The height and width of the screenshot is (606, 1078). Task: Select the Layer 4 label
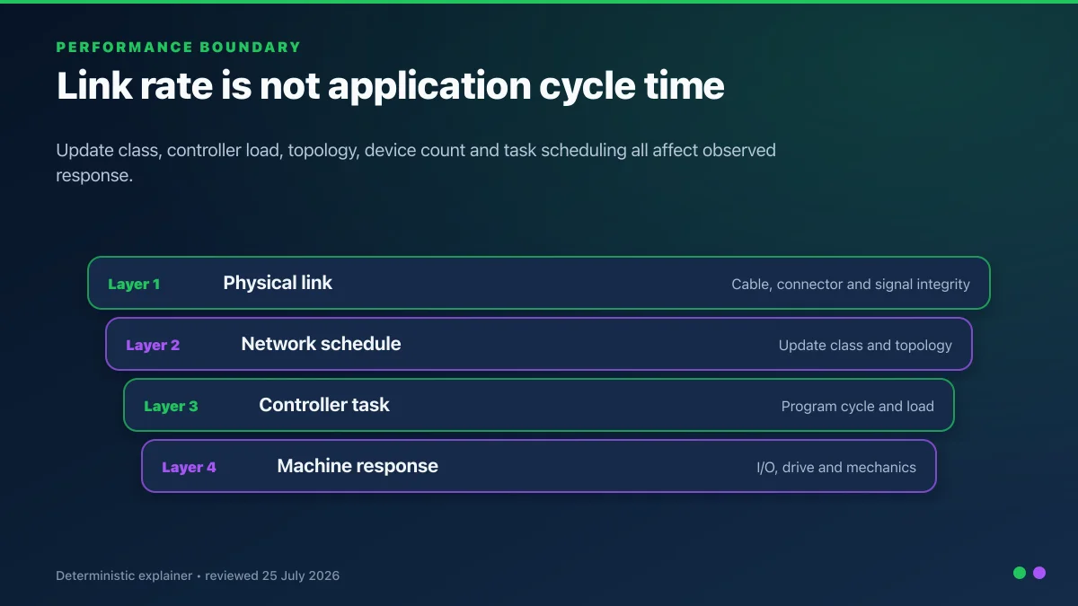[x=189, y=467]
